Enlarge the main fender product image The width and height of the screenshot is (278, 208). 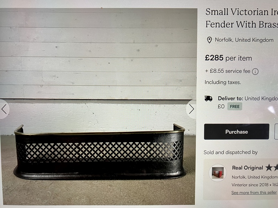pyautogui.click(x=98, y=106)
